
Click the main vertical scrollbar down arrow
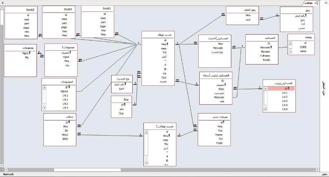point(2,166)
